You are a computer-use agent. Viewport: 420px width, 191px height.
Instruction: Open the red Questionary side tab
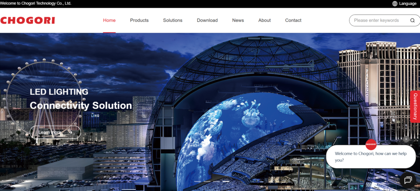click(x=415, y=106)
